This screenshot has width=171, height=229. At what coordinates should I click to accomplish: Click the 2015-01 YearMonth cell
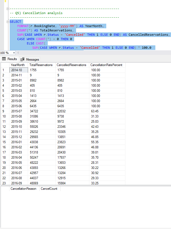pyautogui.click(x=19, y=80)
